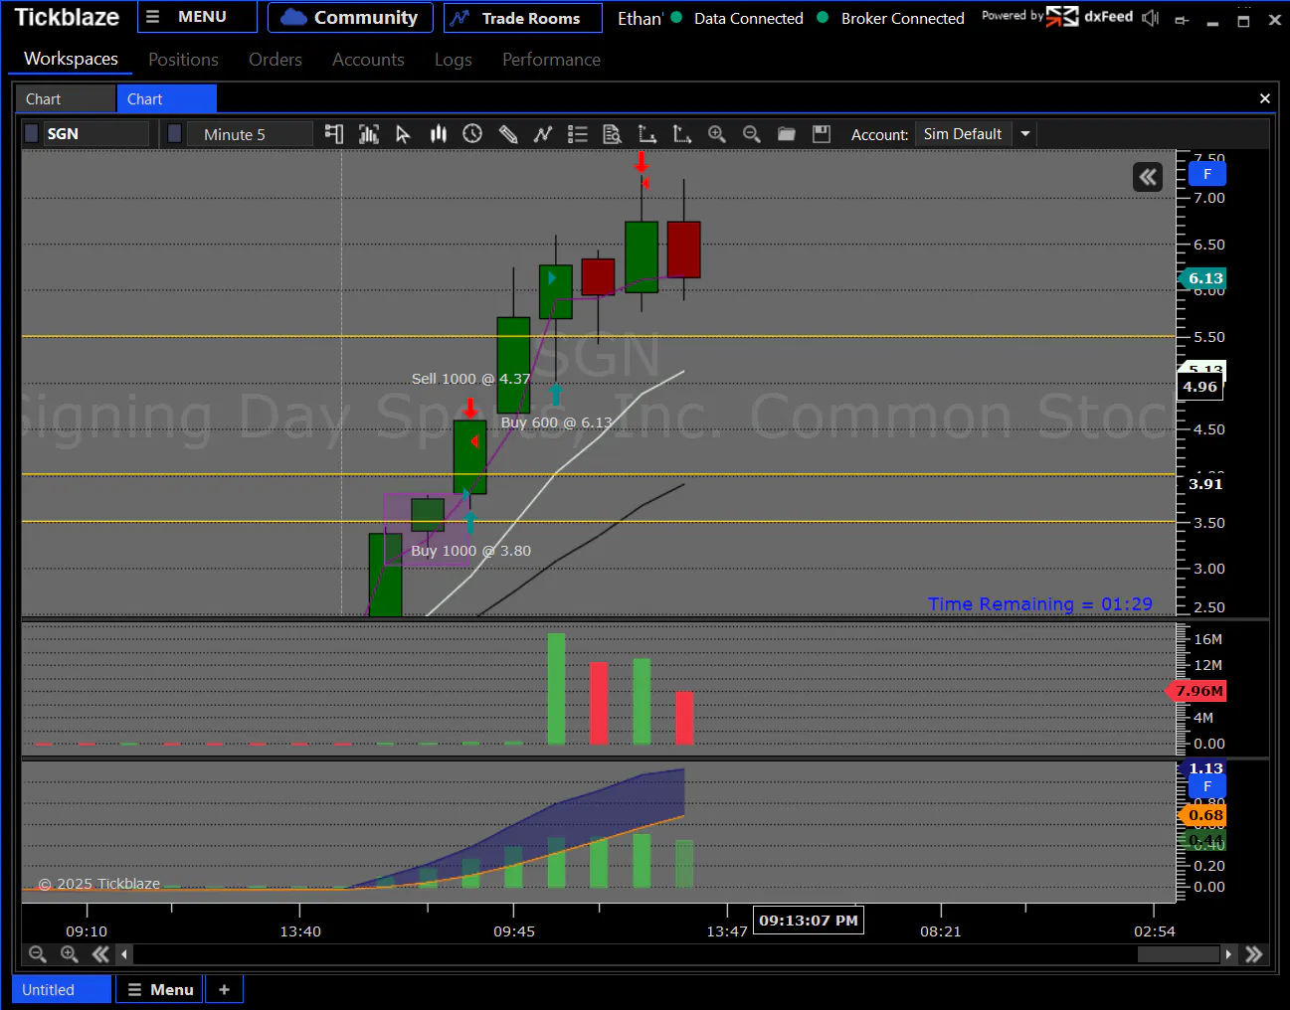Screen dimensions: 1290x1010
Task: Open Trade Rooms
Action: 522,18
